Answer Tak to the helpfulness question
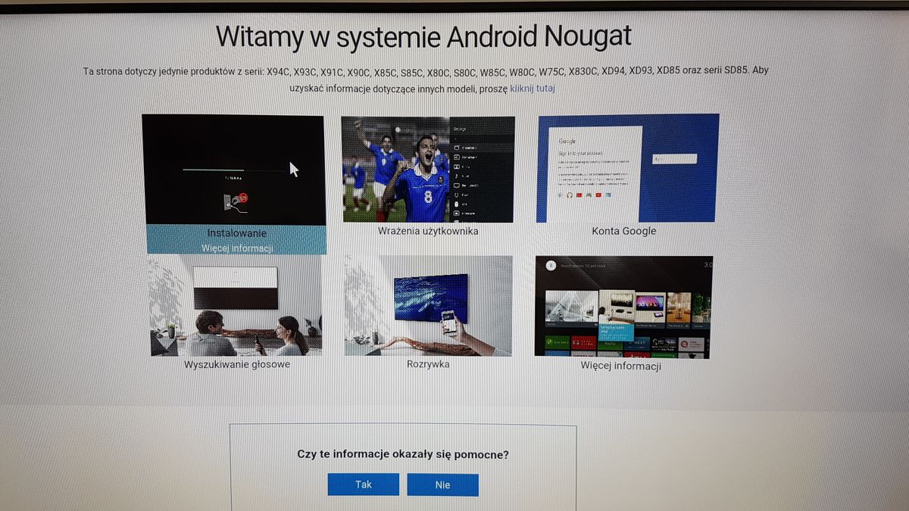 tap(364, 485)
